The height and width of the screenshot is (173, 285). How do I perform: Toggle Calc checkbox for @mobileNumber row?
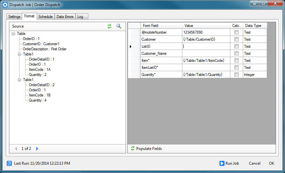point(236,32)
